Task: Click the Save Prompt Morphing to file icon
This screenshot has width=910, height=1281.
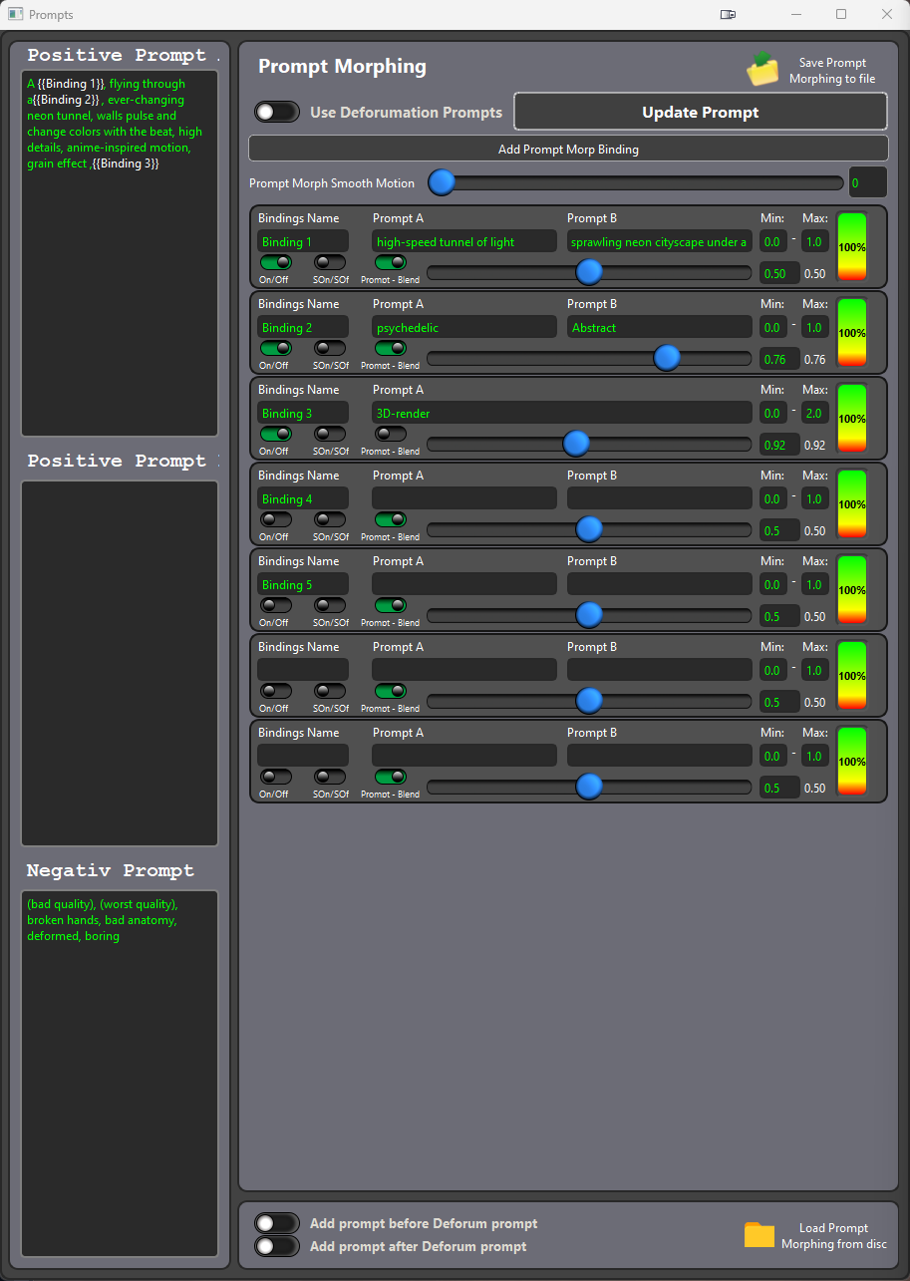Action: 762,70
